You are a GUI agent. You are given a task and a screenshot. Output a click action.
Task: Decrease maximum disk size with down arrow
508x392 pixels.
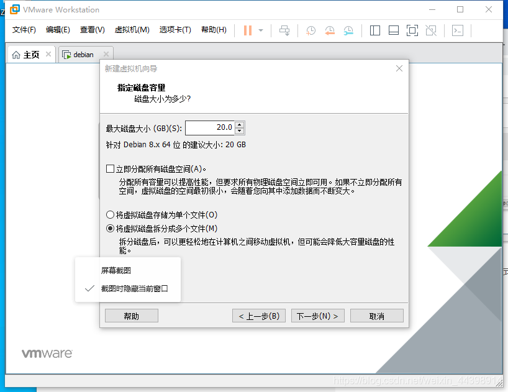(240, 131)
